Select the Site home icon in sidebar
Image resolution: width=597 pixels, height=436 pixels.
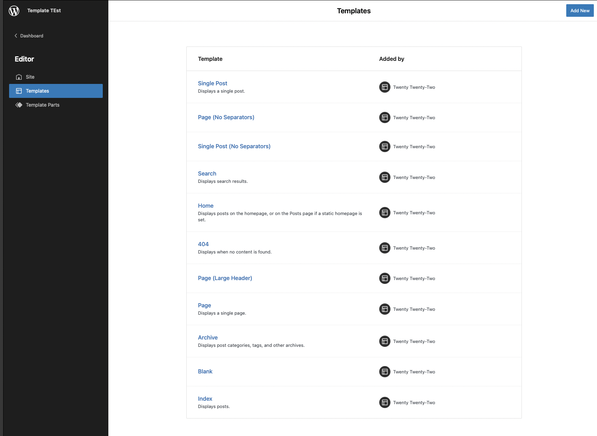19,77
